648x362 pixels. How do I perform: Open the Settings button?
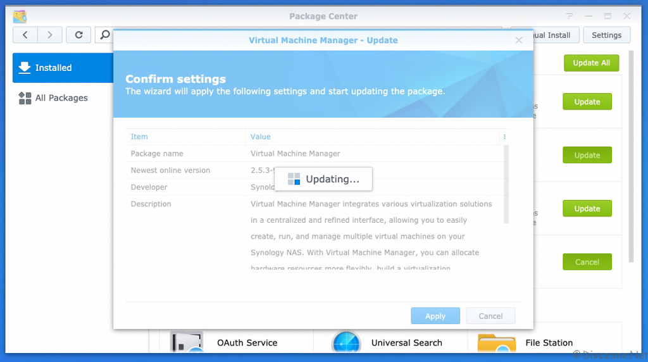[x=606, y=35]
